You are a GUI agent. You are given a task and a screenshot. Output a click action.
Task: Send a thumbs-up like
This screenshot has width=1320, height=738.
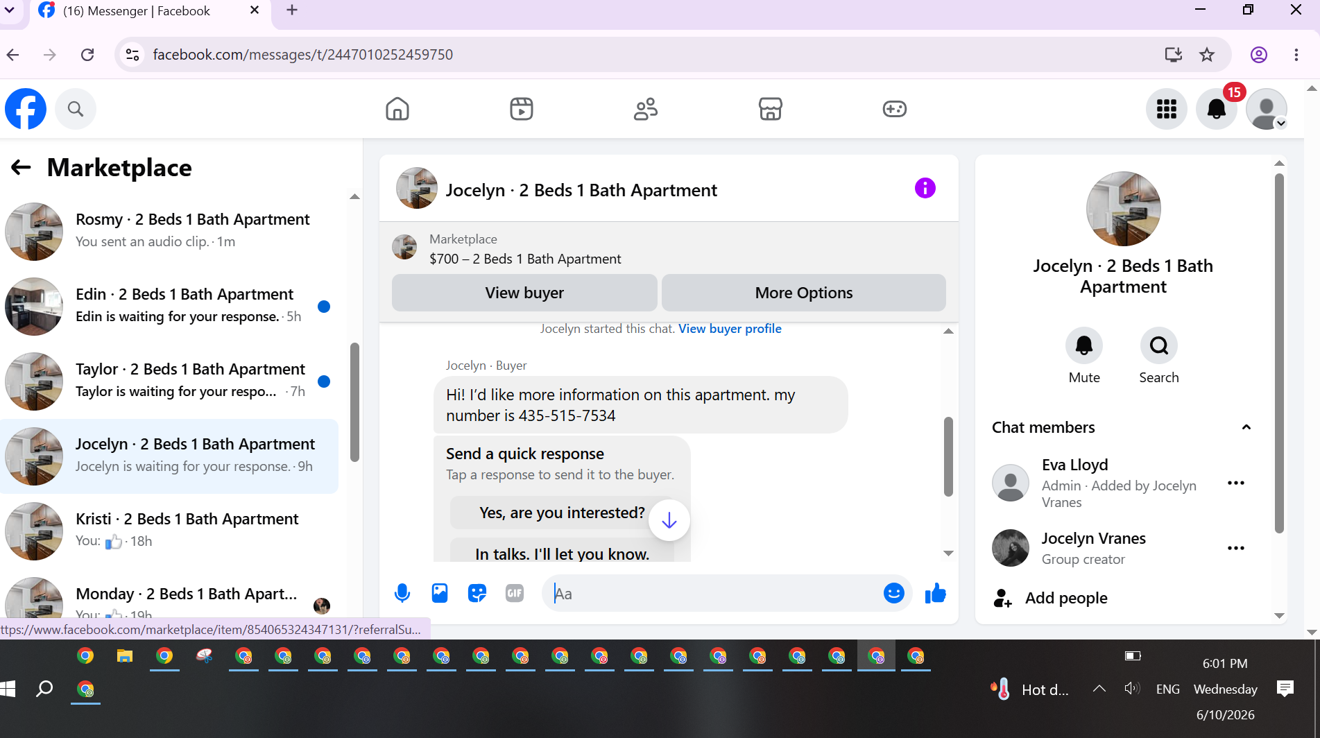[936, 593]
